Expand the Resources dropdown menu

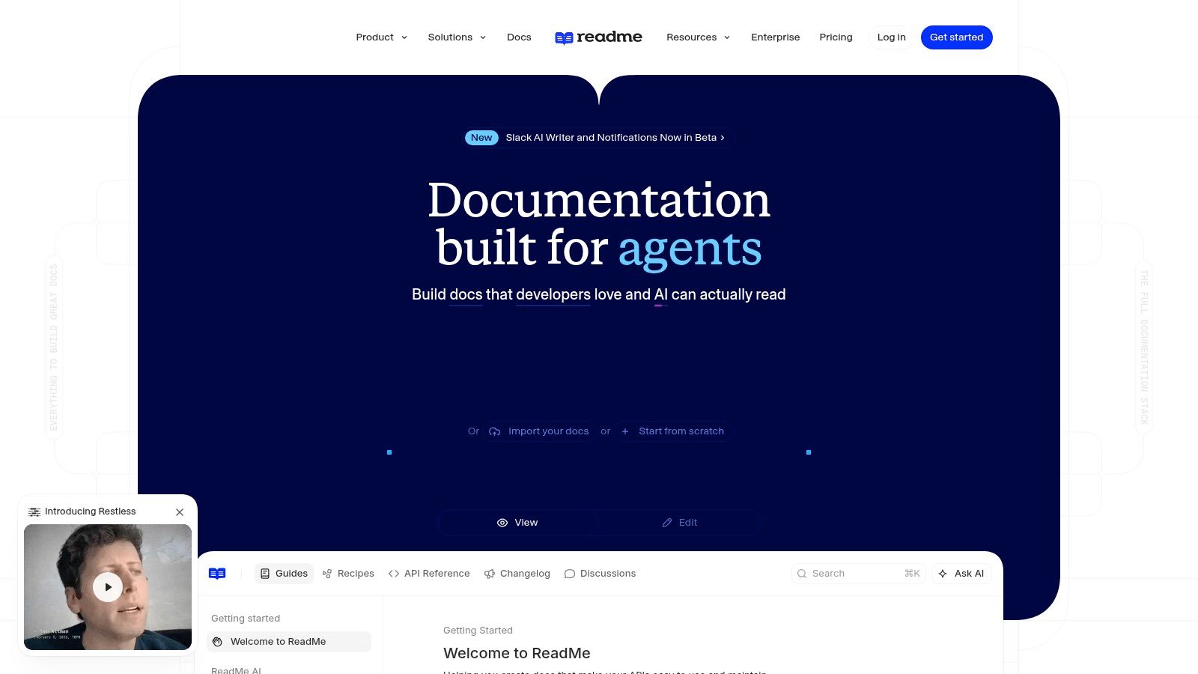[698, 37]
